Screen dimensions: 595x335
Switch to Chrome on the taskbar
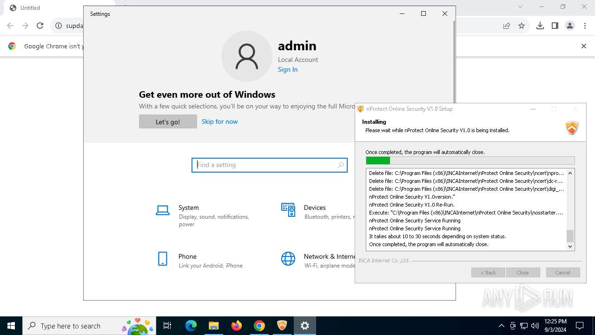[x=259, y=326]
